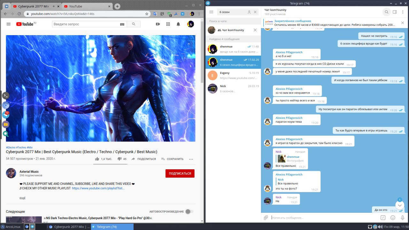Image resolution: width=409 pixels, height=230 pixels.
Task: Record voice message with microphone icon
Action: pyautogui.click(x=403, y=218)
